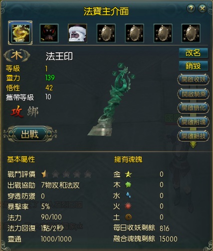Toggle the grey 綁 bind mode
The height and width of the screenshot is (251, 213).
click(33, 112)
